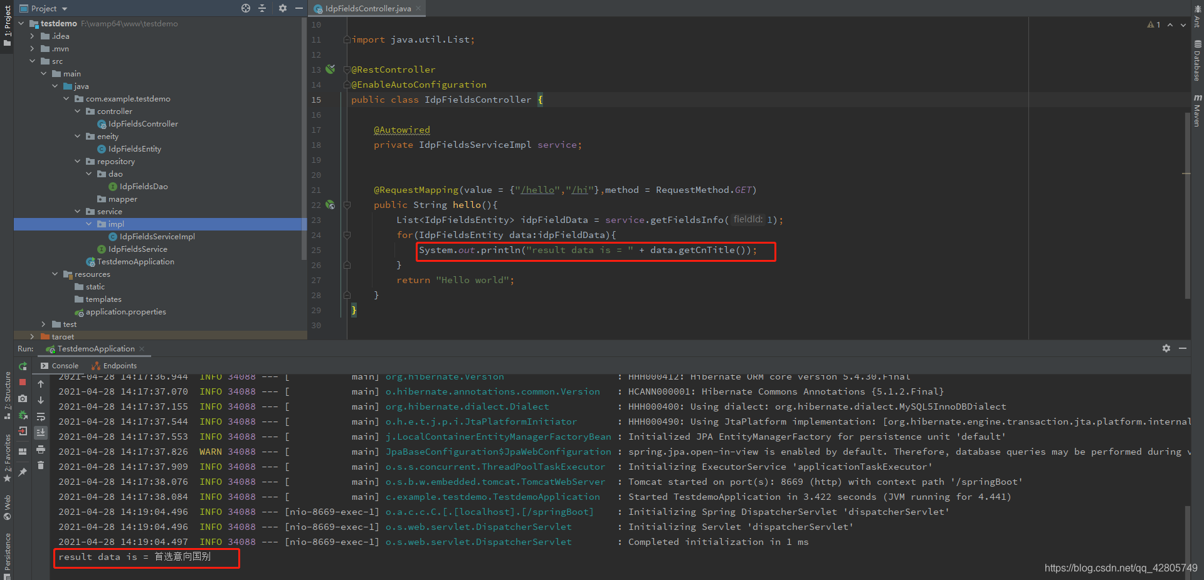Select IdpFieldsServiceImpl in project tree
The width and height of the screenshot is (1204, 580).
point(157,237)
